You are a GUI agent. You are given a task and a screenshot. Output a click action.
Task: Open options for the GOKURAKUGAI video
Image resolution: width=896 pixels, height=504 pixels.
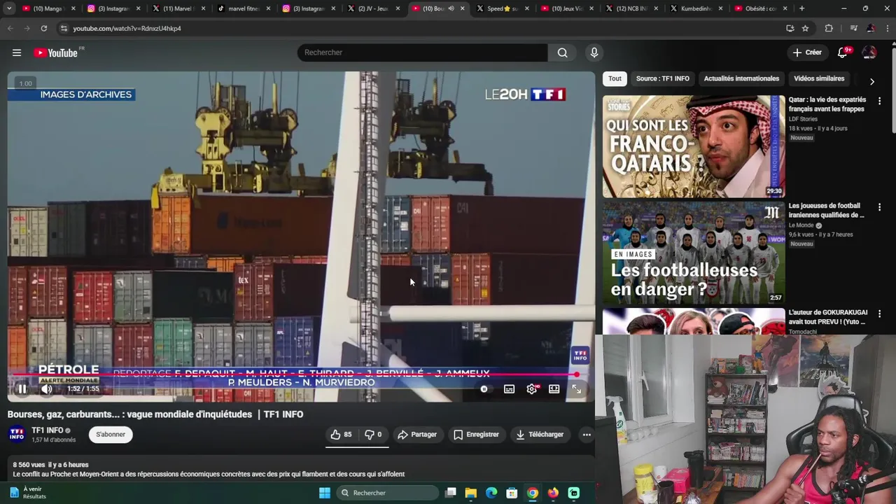click(x=879, y=314)
